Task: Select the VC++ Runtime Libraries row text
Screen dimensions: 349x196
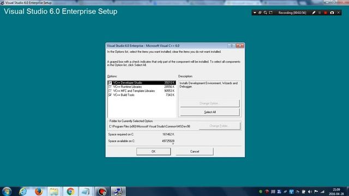Action: [x=127, y=87]
